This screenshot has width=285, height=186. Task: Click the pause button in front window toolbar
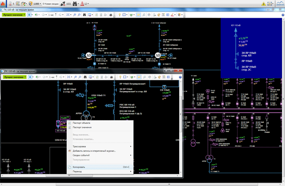tap(30, 77)
